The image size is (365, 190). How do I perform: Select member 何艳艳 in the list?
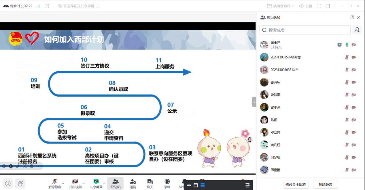pos(311,170)
